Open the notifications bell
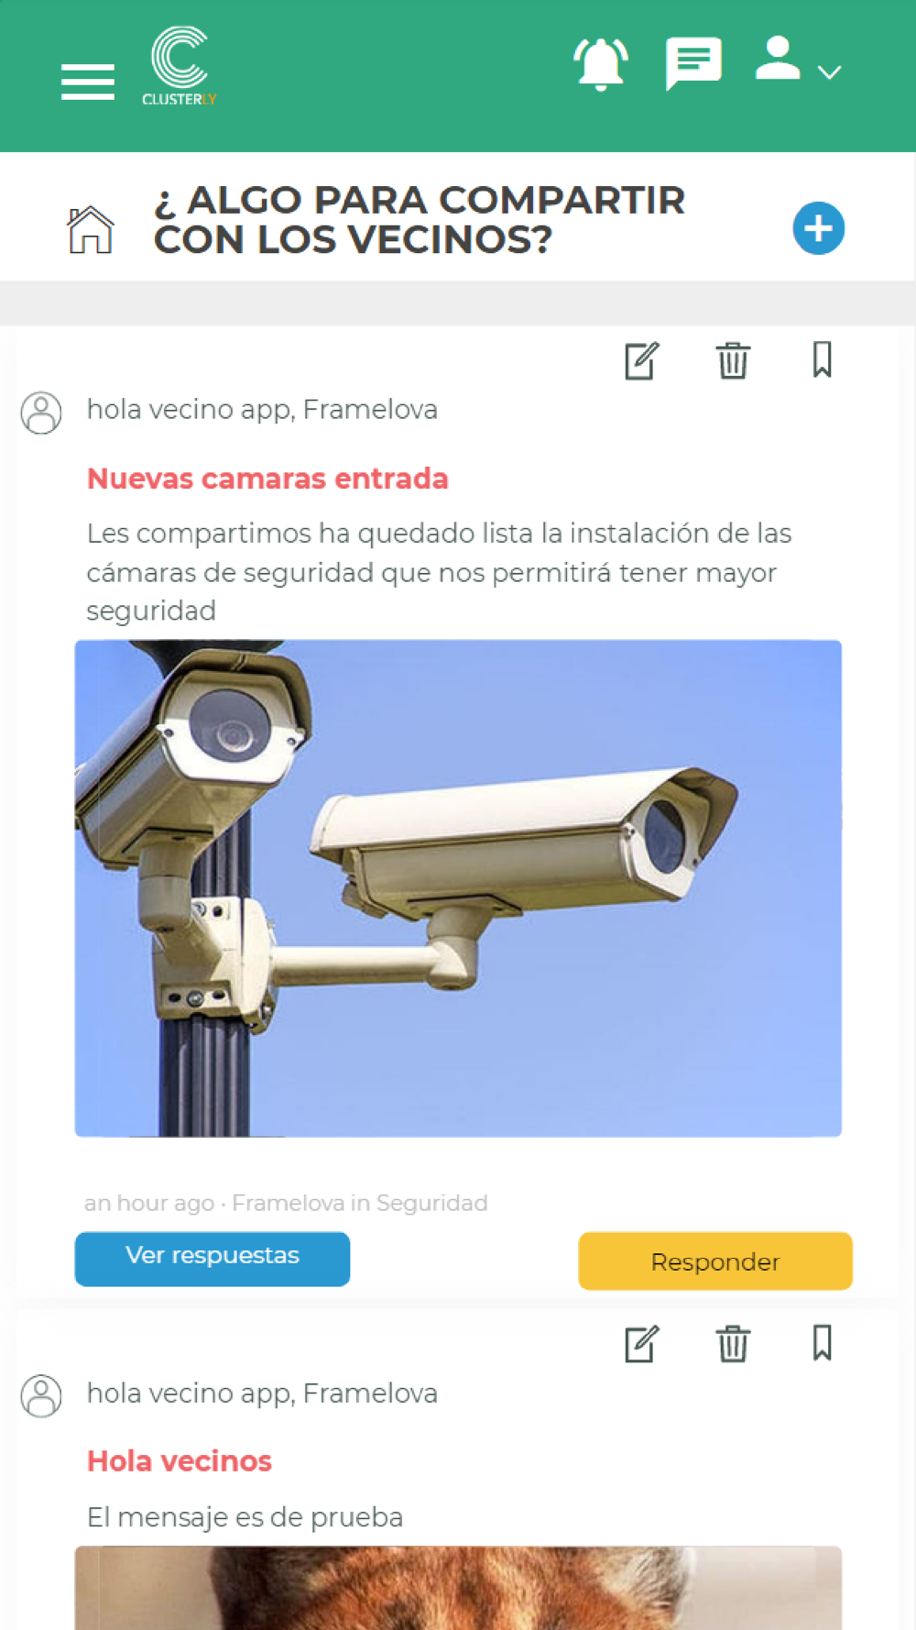 click(x=601, y=64)
